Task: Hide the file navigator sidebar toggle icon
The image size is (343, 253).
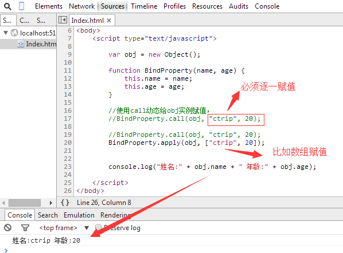Action: click(63, 20)
